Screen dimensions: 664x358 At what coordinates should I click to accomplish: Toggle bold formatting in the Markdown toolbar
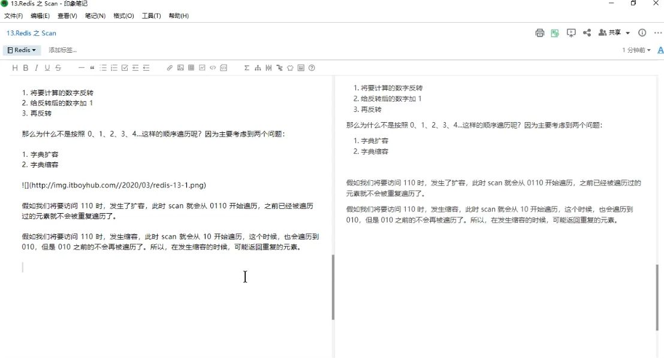(25, 68)
